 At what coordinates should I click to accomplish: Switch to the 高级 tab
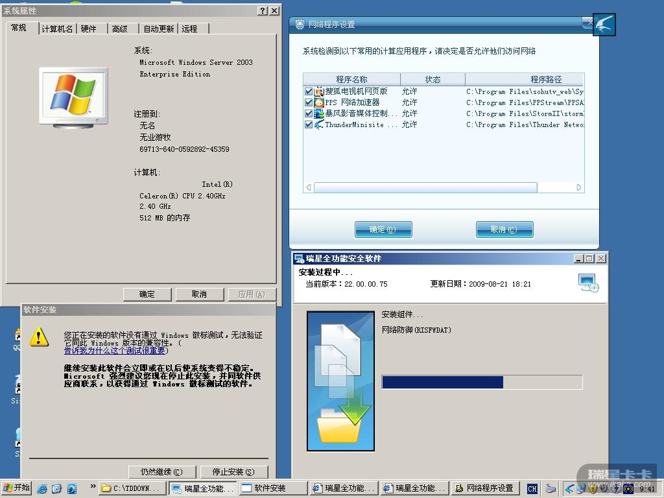pyautogui.click(x=120, y=29)
